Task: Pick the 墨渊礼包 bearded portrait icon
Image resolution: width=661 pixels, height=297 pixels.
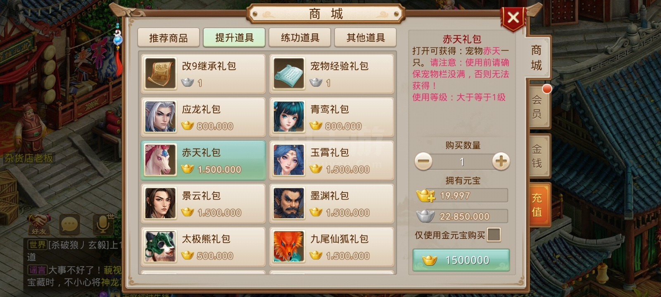Action: coord(289,204)
